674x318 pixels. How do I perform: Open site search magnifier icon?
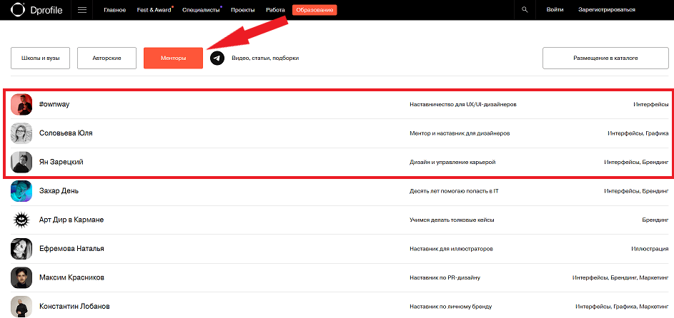[525, 9]
